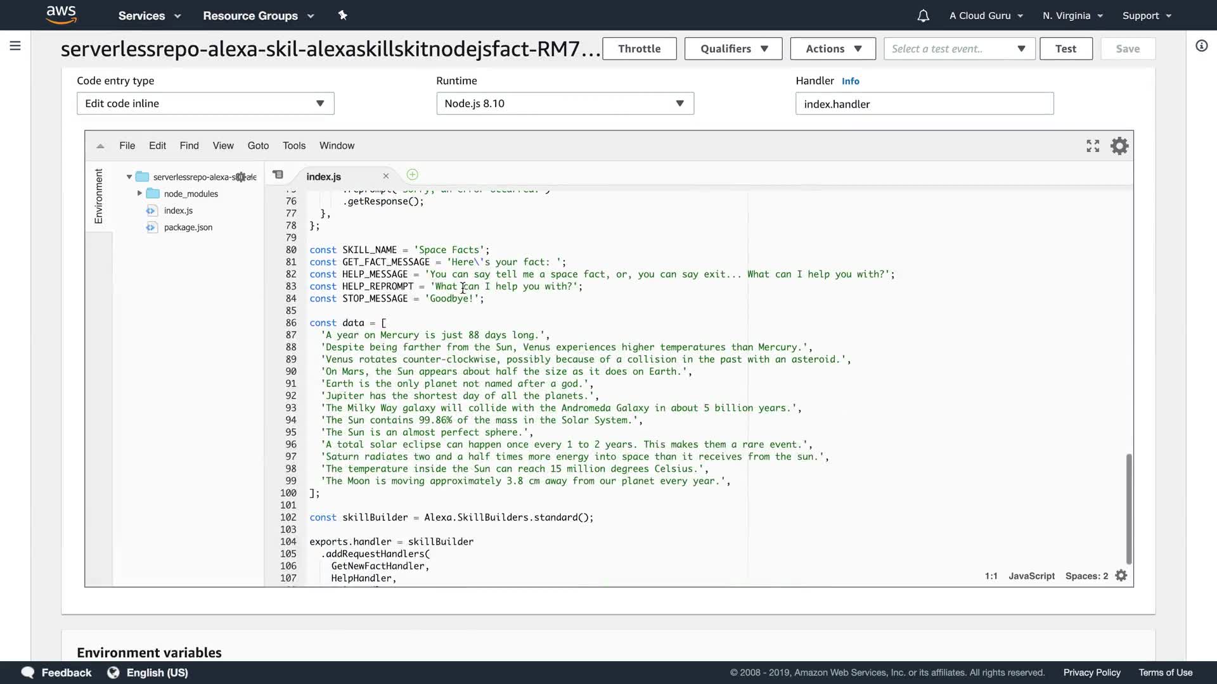Image resolution: width=1217 pixels, height=684 pixels.
Task: Open the info panel icon at right
Action: click(x=1201, y=46)
